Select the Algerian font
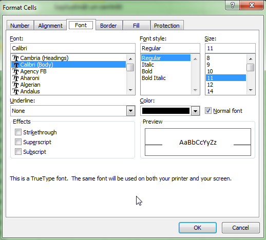266x240 pixels. click(69, 85)
